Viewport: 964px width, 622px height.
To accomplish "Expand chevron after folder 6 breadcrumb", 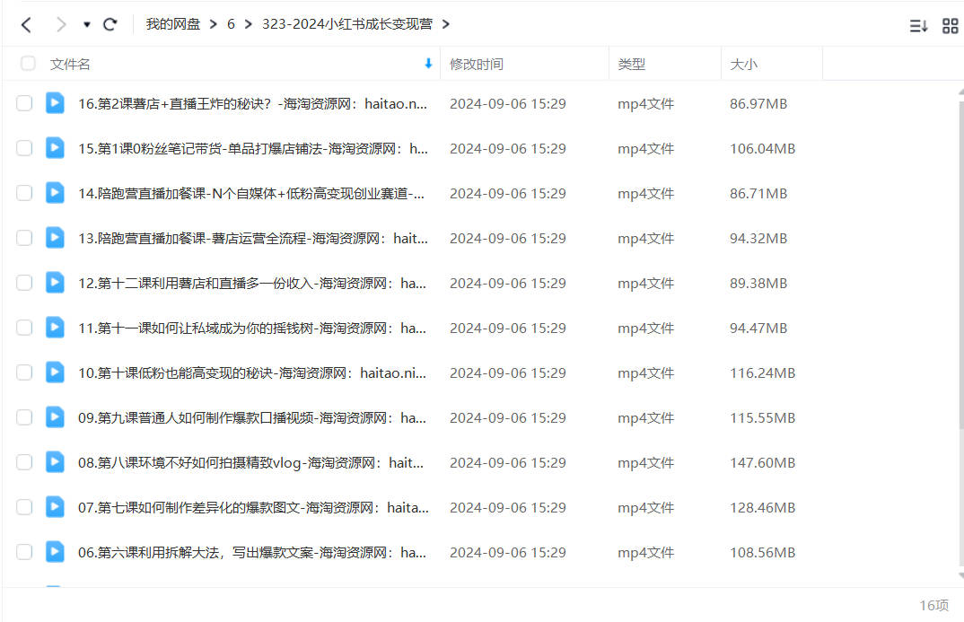I will click(x=249, y=24).
